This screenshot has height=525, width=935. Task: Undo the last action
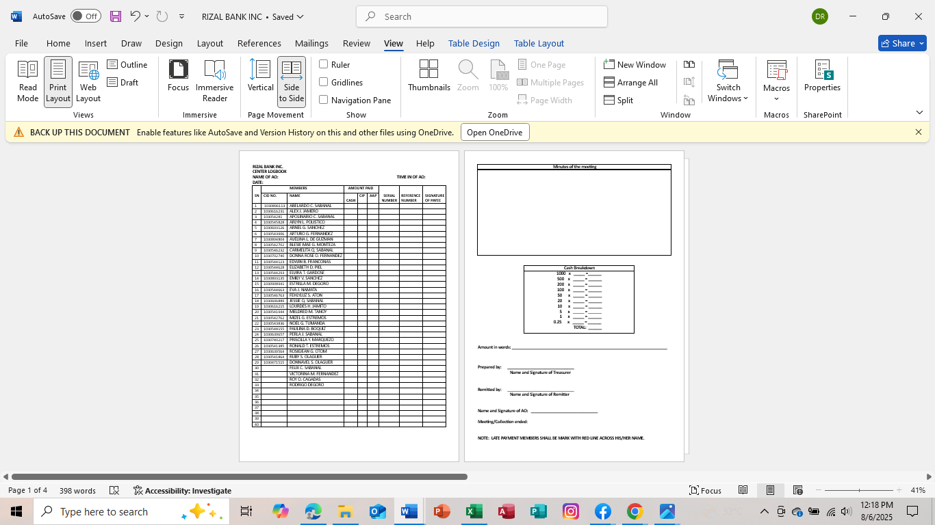[x=136, y=16]
